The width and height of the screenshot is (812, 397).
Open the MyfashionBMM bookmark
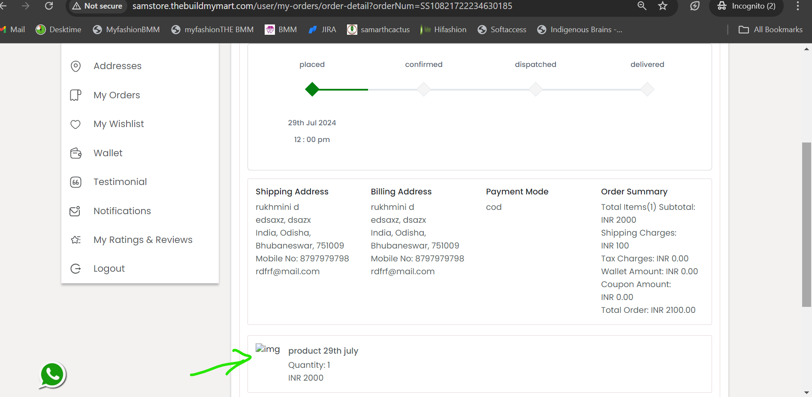127,30
